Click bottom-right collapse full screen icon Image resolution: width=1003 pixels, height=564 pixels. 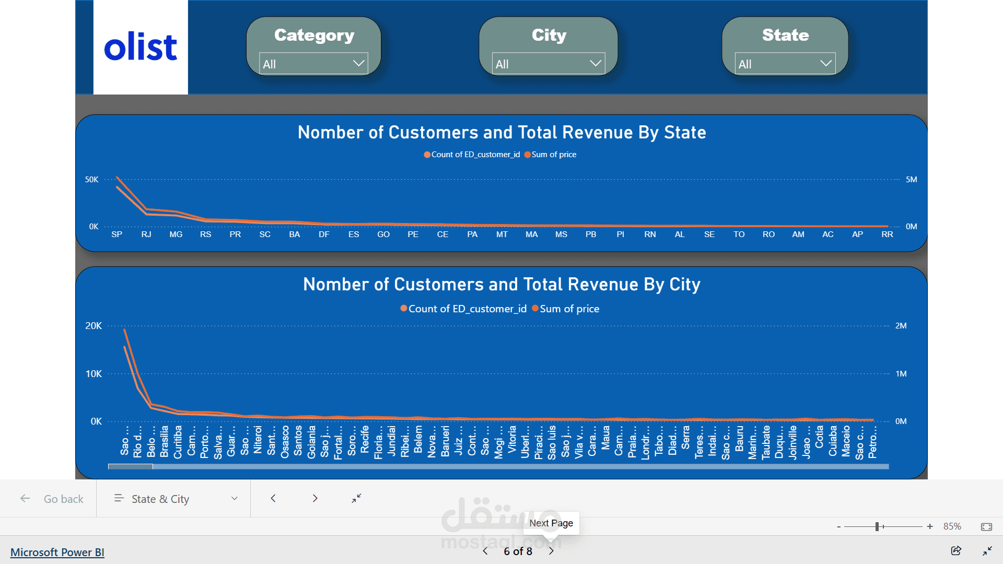click(x=987, y=550)
